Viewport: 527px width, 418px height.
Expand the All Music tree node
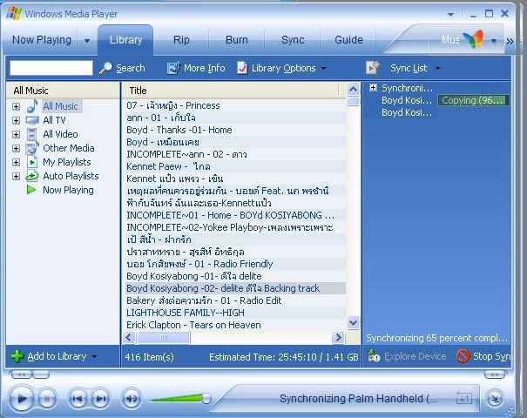coord(16,106)
